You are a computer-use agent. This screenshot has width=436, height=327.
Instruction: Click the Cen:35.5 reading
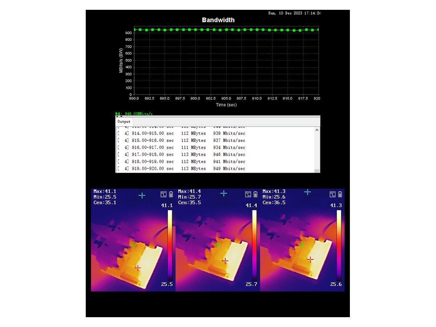click(x=190, y=203)
